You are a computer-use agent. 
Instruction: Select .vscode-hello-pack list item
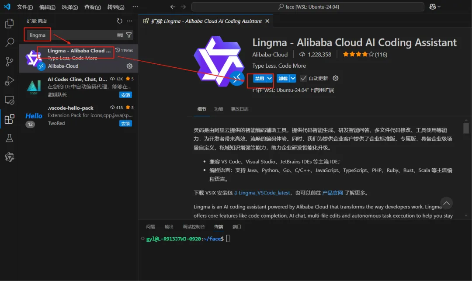click(x=79, y=115)
